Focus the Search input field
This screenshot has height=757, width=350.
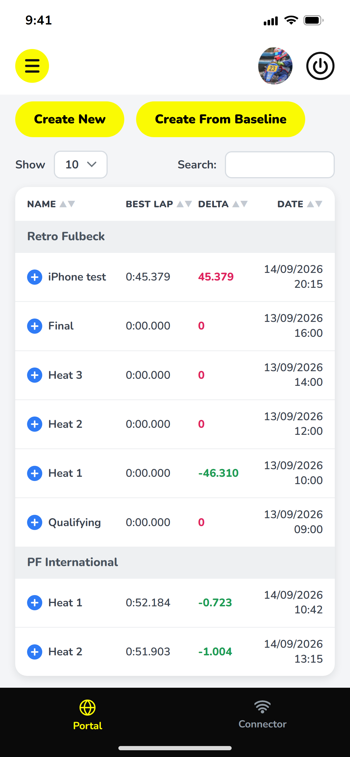pos(280,164)
